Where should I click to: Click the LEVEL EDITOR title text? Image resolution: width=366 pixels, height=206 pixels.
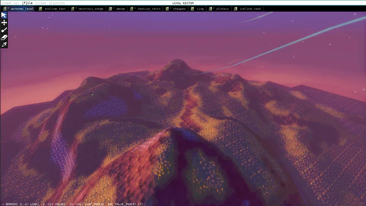(x=183, y=3)
